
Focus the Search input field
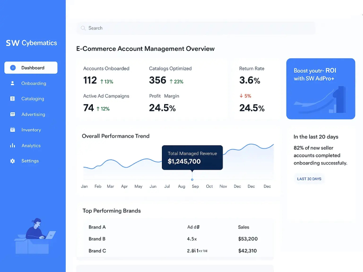click(x=196, y=28)
